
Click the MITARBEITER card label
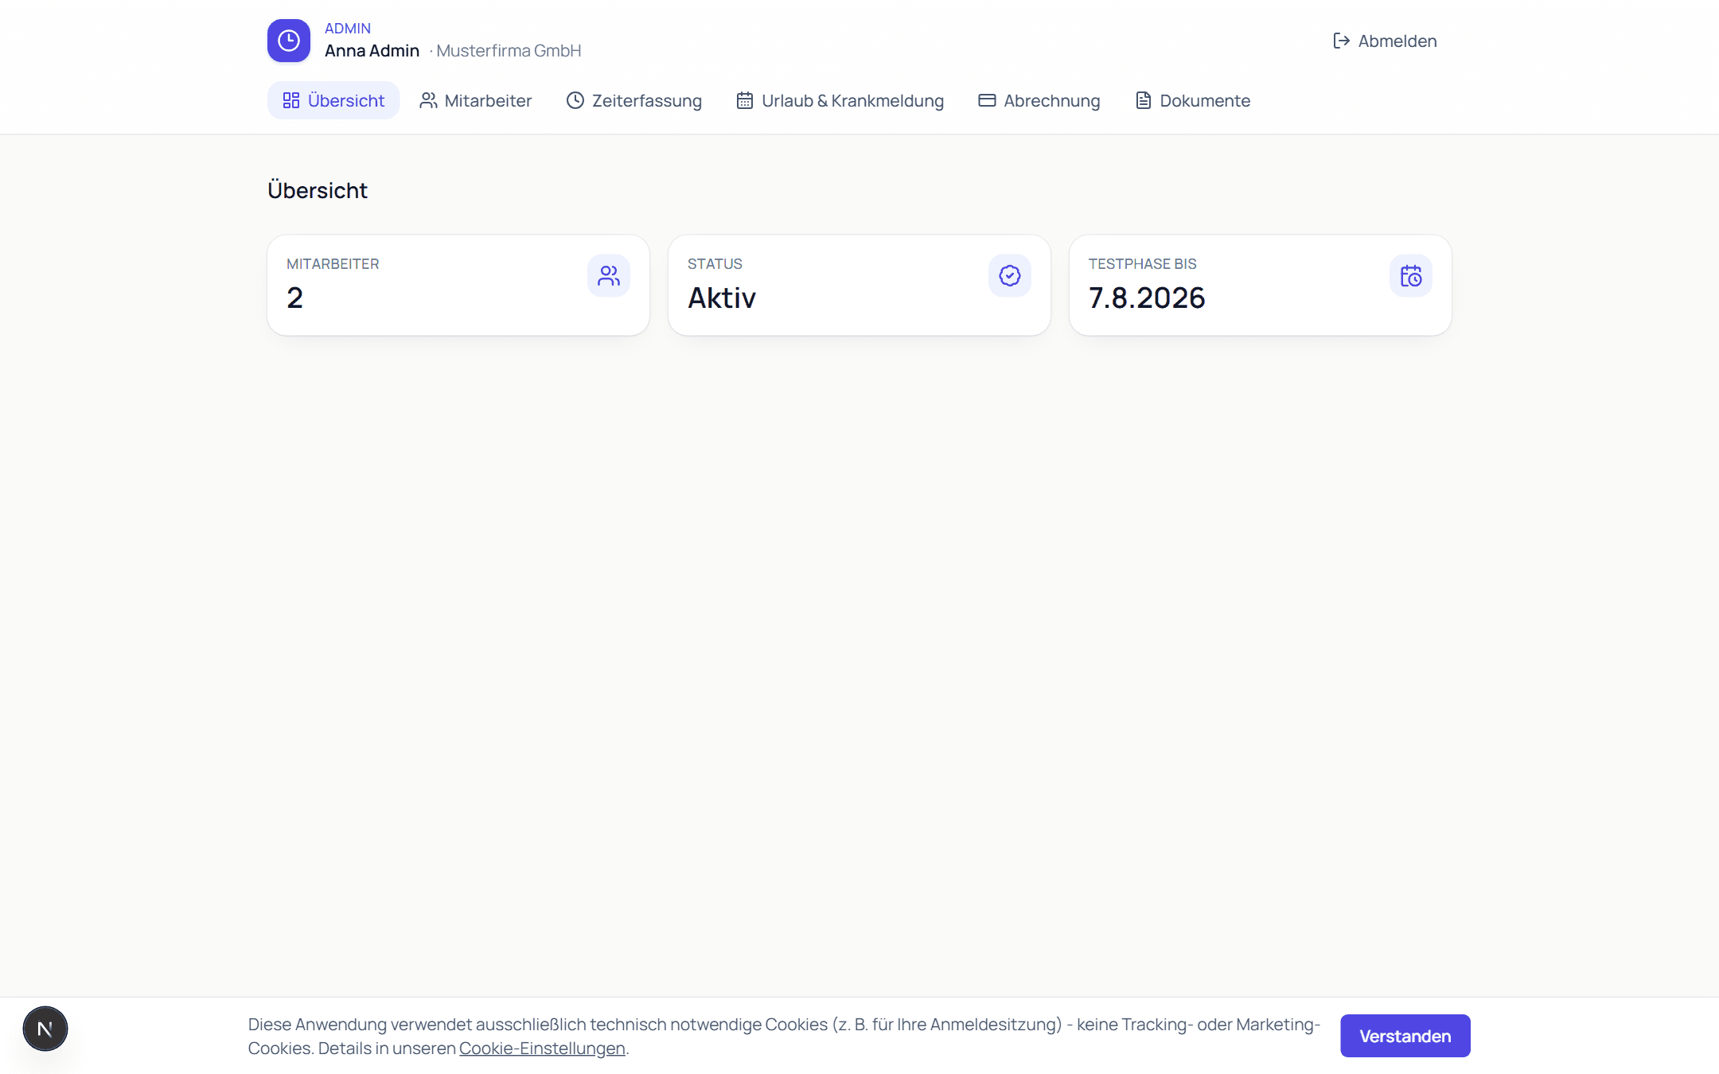(x=333, y=263)
